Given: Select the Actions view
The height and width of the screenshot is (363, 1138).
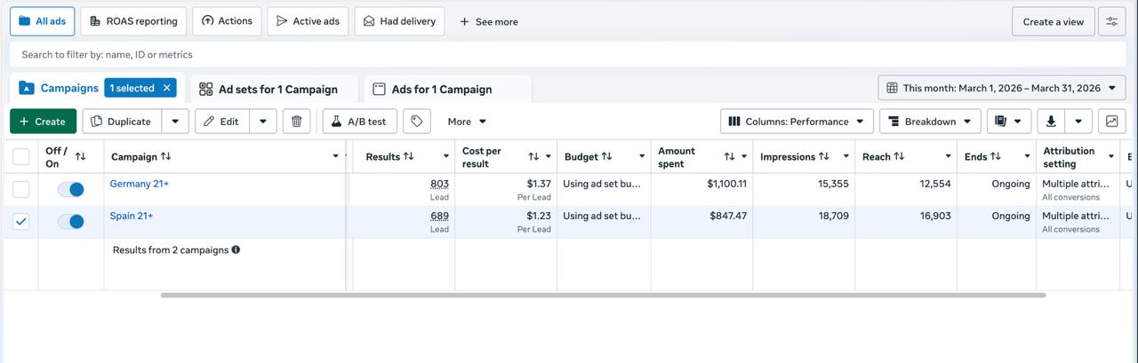Looking at the screenshot, I should click(x=227, y=21).
